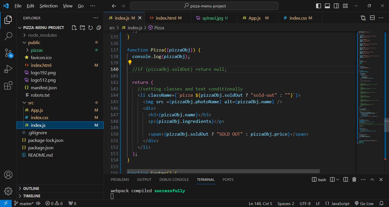
Task: Toggle bottom panel visibility
Action: click(x=327, y=6)
